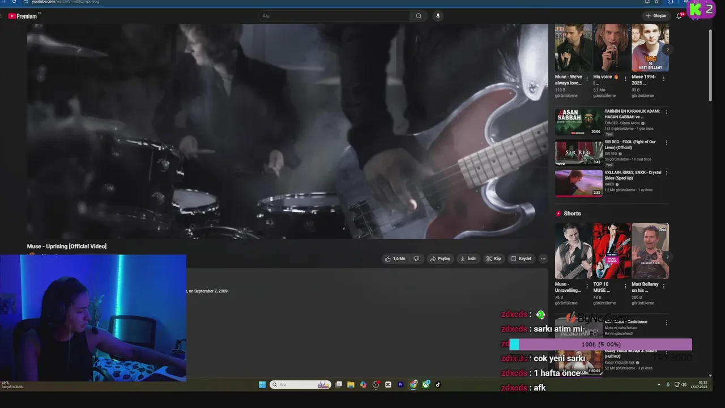Image resolution: width=725 pixels, height=408 pixels.
Task: Open 'VXLLAIN, iGRES, ENXK - Crystal Skies' title
Action: pyautogui.click(x=633, y=175)
